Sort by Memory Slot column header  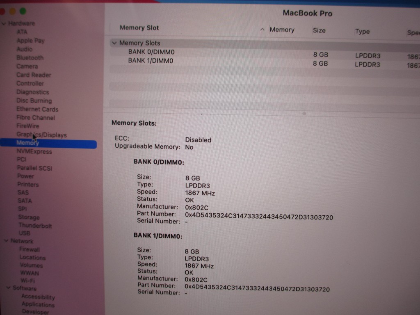pyautogui.click(x=139, y=28)
